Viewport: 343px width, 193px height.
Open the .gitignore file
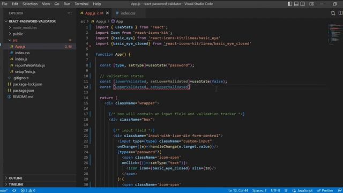click(x=20, y=78)
